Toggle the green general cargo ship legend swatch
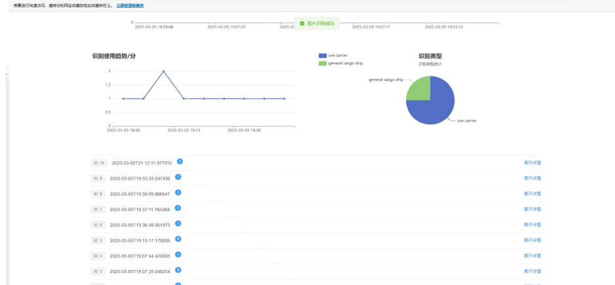Viewport: 615px width, 285px height. [x=323, y=63]
